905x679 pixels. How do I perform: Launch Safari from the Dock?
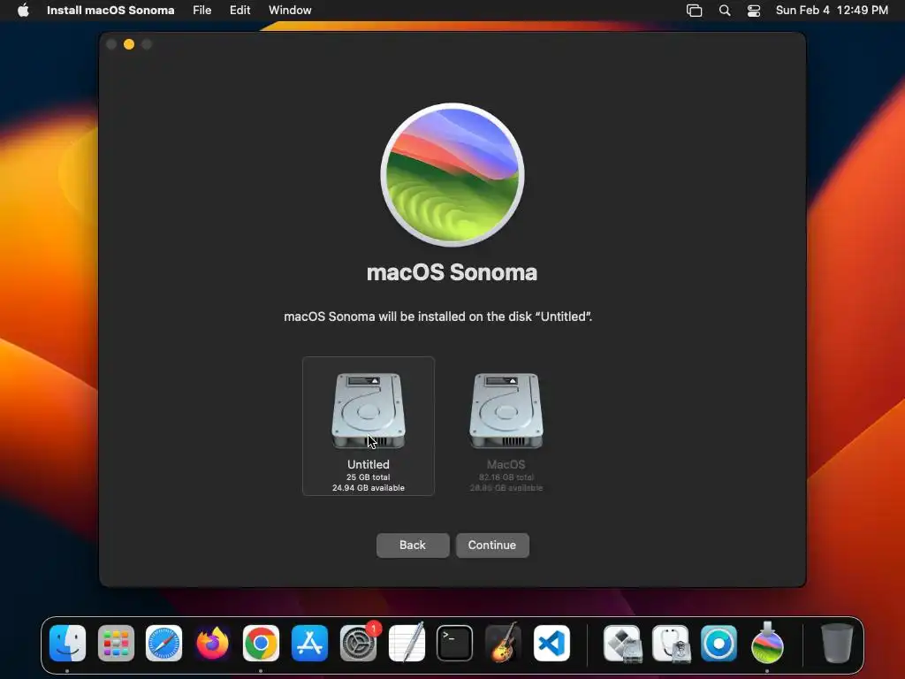pos(164,644)
